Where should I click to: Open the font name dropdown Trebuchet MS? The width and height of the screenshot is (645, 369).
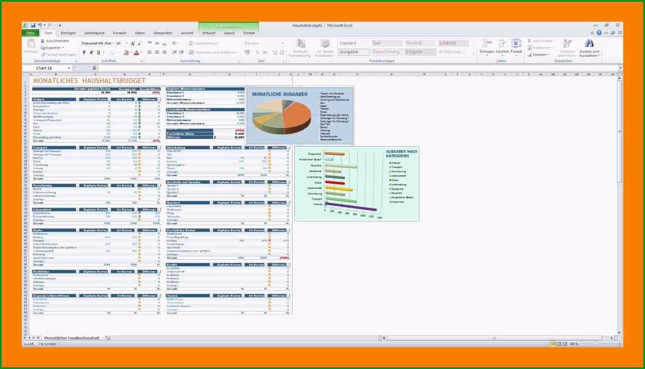(112, 43)
